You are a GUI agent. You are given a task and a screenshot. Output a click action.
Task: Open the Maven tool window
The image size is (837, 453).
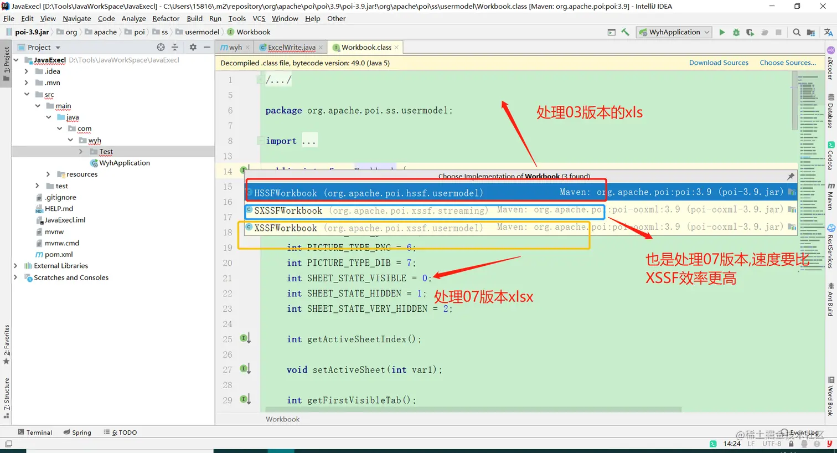[831, 197]
